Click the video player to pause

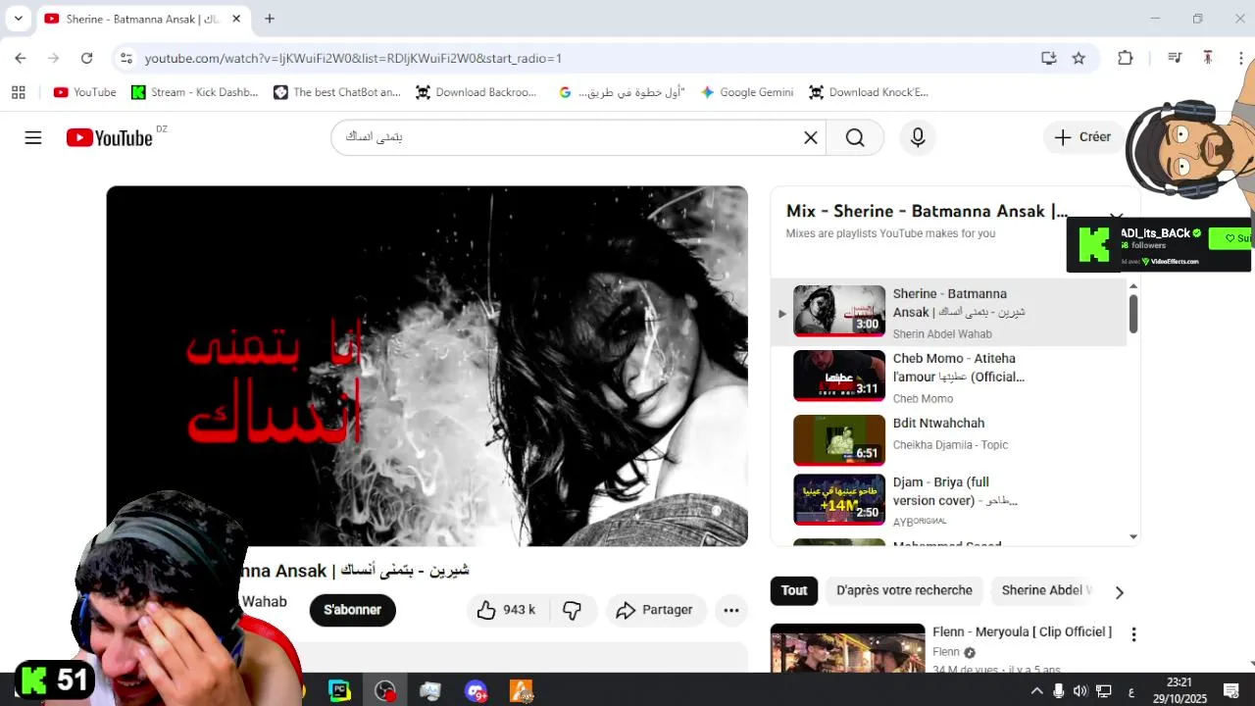tap(427, 365)
